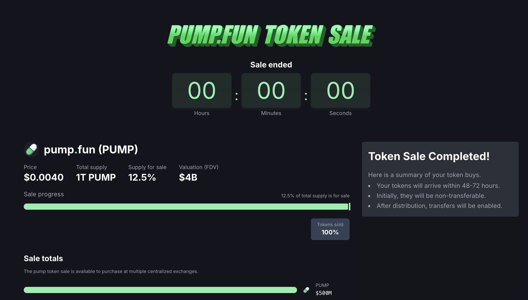Expand the Sale progress section
The width and height of the screenshot is (528, 300).
click(x=44, y=194)
